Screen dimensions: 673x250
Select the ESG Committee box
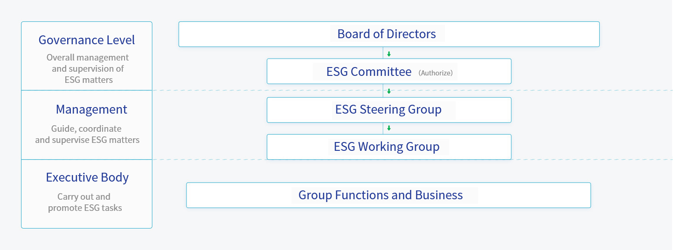(x=389, y=71)
